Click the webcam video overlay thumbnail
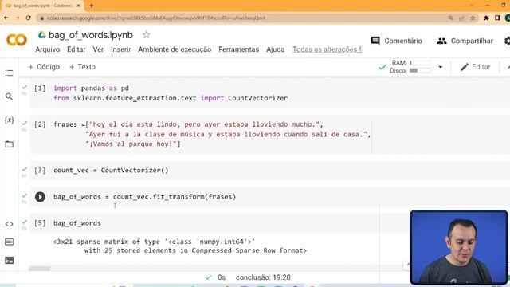Viewport: 510px width, 287px height. 459,247
